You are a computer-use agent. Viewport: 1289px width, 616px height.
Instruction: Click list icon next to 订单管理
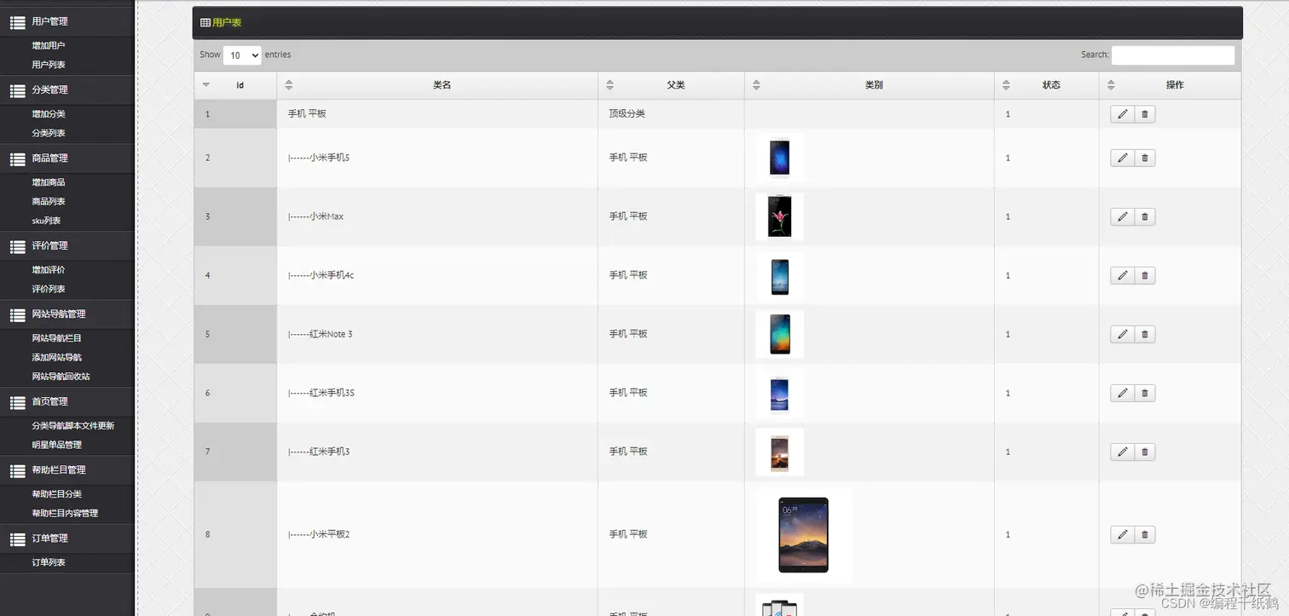[x=17, y=538]
